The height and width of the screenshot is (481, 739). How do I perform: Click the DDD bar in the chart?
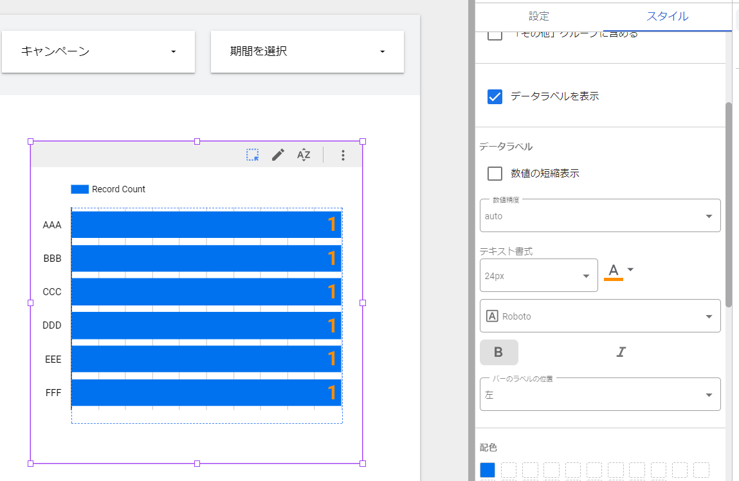tap(206, 325)
